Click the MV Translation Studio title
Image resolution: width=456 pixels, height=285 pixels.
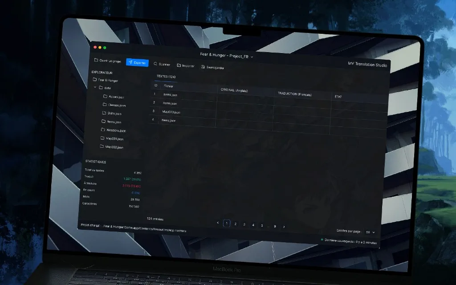(x=367, y=64)
